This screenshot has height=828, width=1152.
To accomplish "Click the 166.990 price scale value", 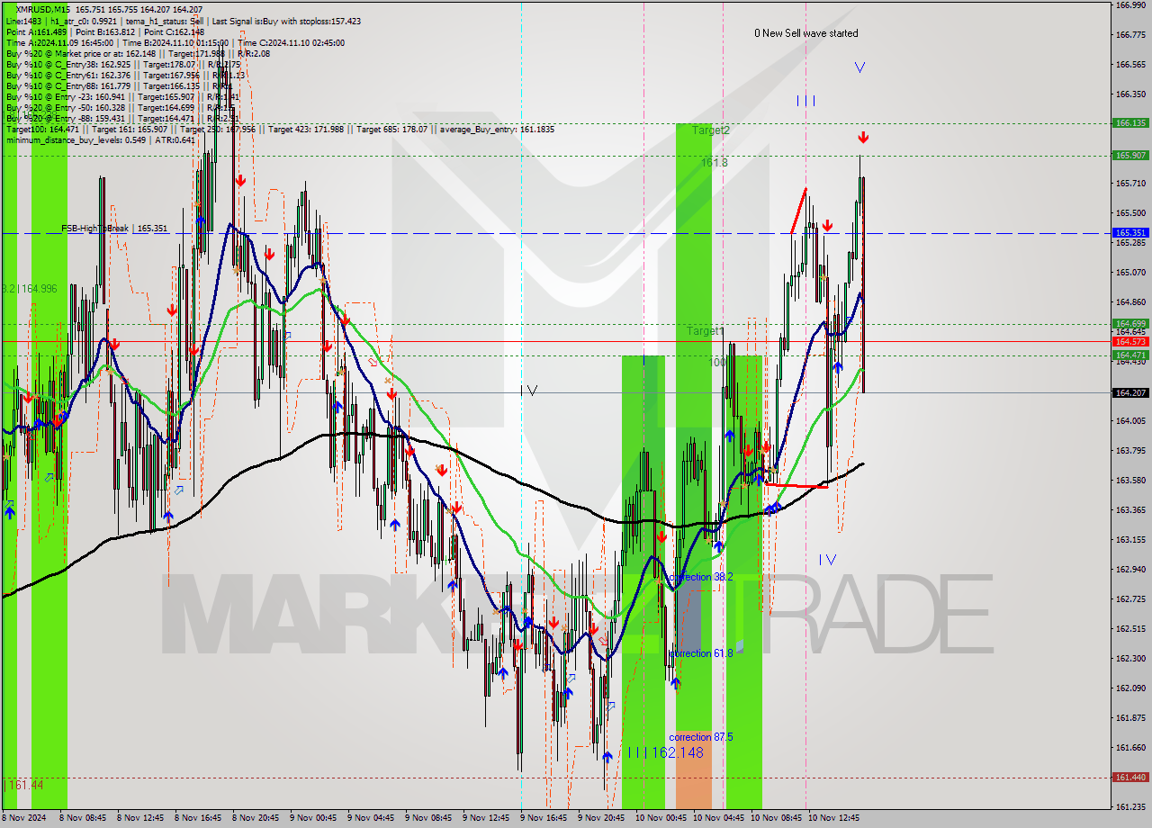I will (x=1130, y=4).
